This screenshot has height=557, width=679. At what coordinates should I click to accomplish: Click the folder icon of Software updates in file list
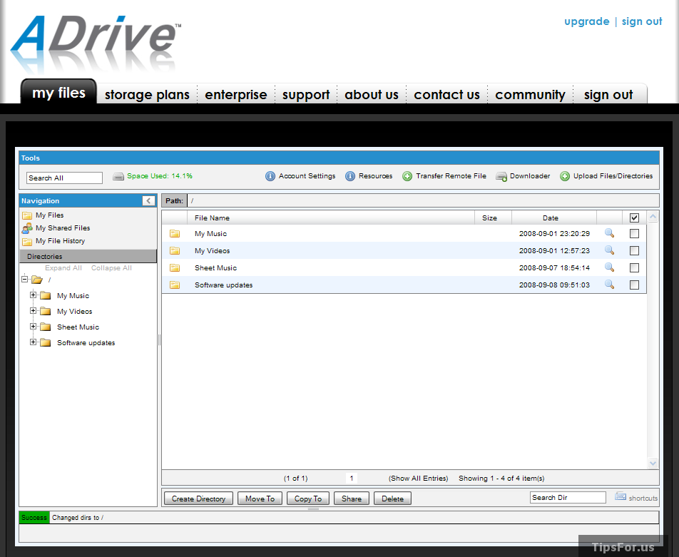click(x=175, y=285)
